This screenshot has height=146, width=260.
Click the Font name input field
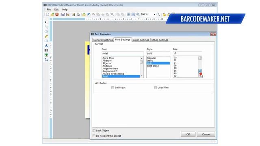(x=123, y=54)
